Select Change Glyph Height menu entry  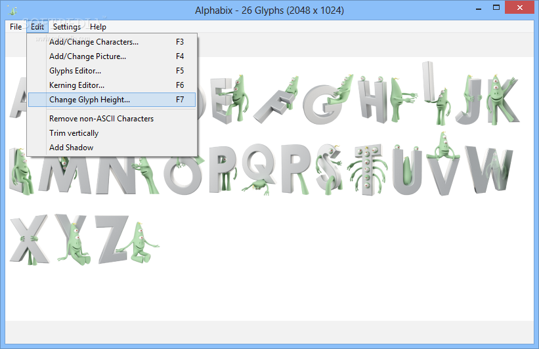point(112,100)
